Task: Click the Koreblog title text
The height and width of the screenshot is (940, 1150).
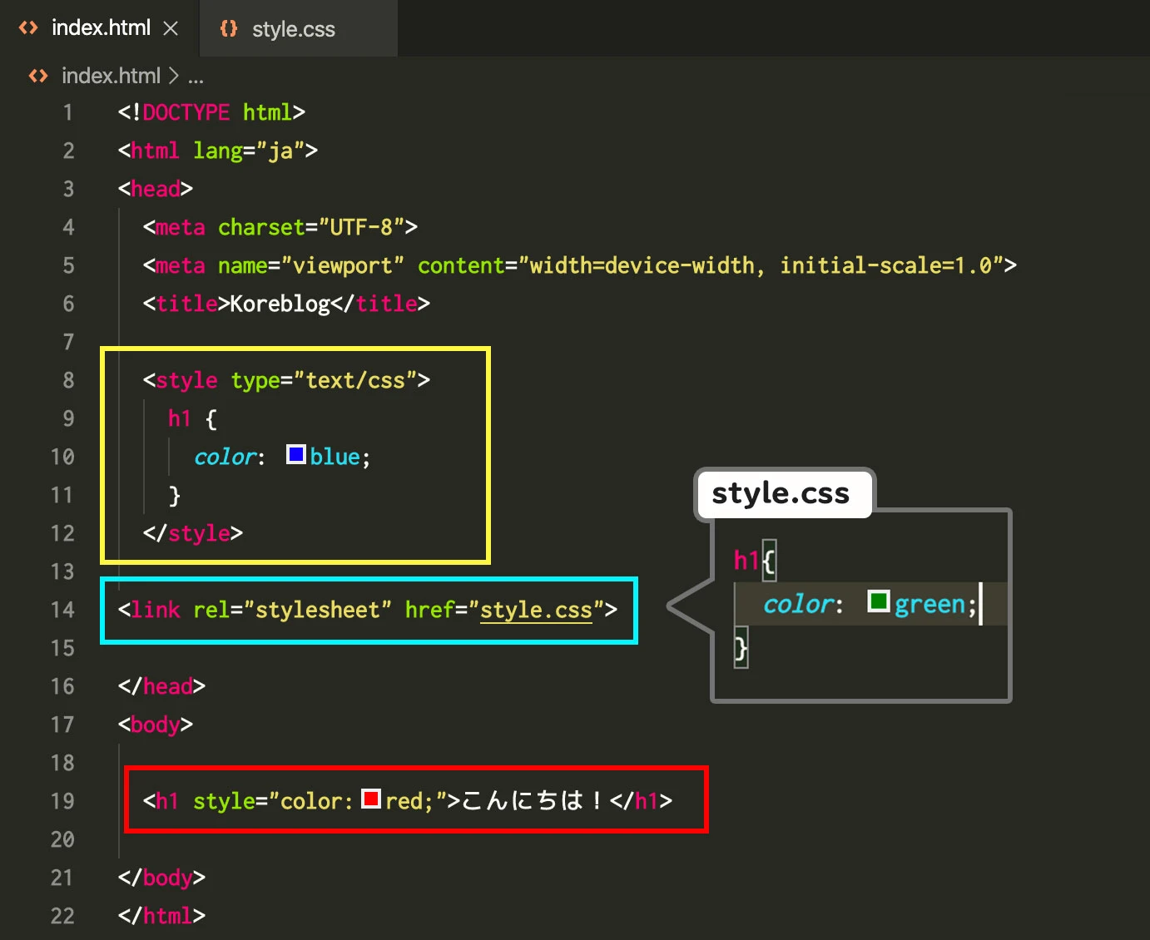Action: coord(280,304)
